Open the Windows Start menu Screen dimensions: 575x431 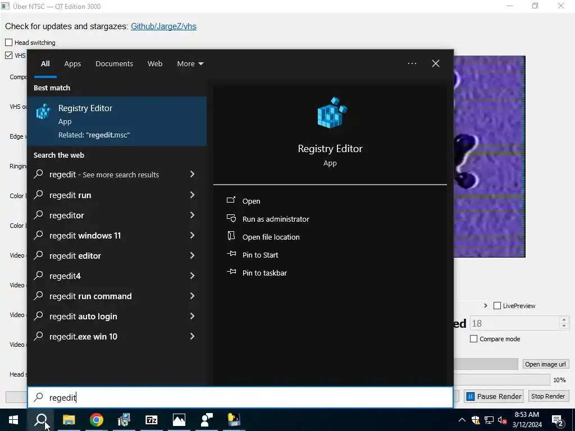13,420
